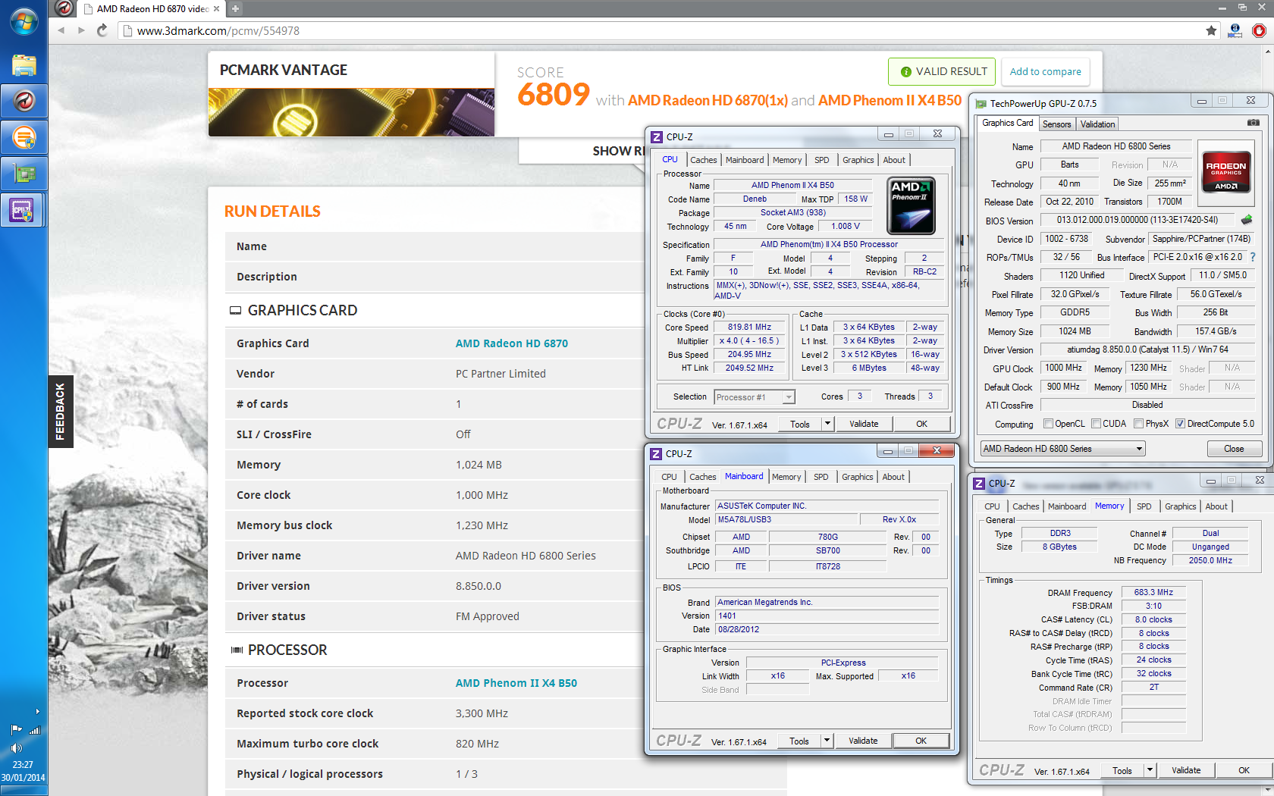The image size is (1274, 796).
Task: Open the orange media app taskbar icon
Action: click(24, 137)
